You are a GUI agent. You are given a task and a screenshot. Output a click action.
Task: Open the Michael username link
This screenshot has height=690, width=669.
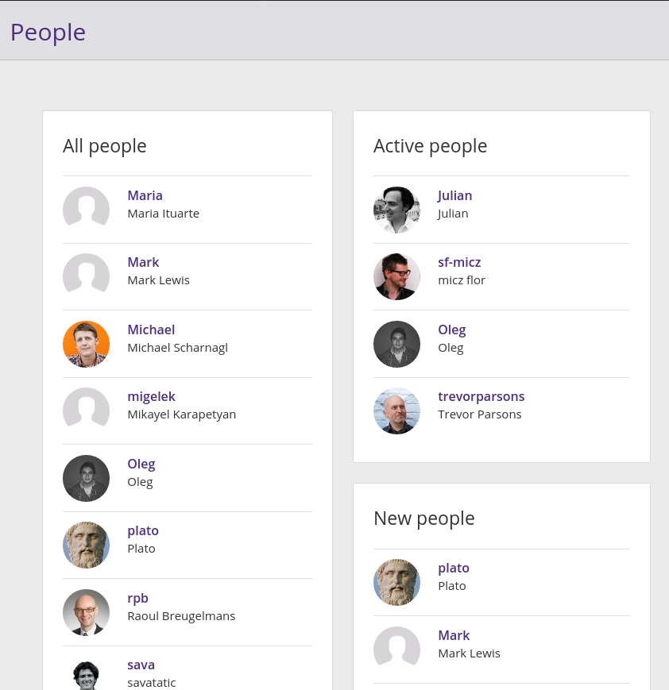coord(151,330)
